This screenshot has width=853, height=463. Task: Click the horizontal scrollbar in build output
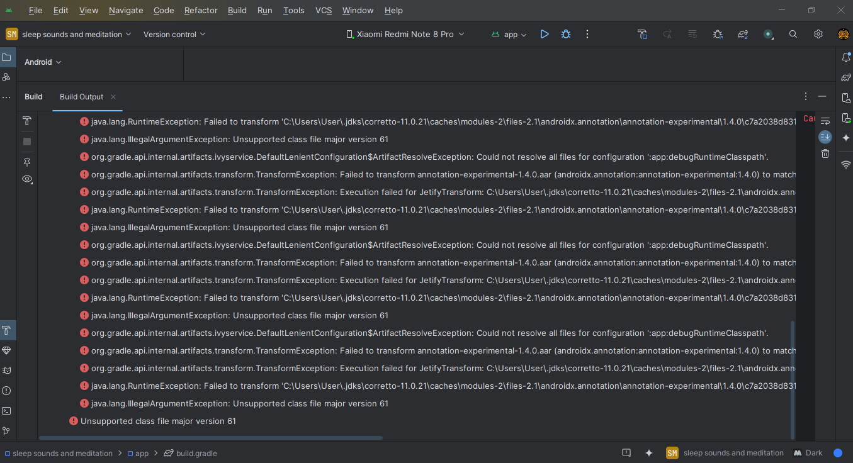[211, 438]
